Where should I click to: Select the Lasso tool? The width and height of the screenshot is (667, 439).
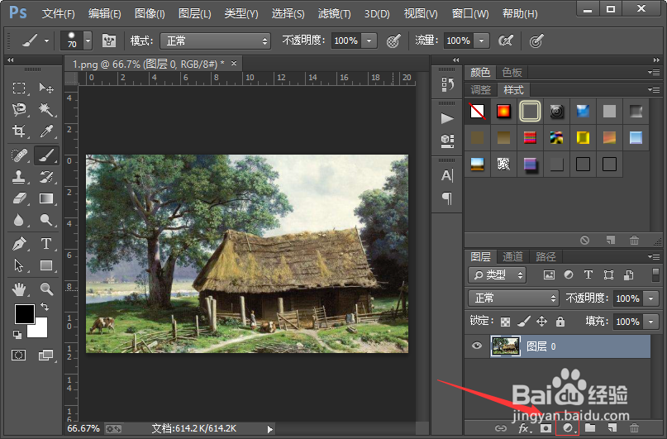coord(19,109)
